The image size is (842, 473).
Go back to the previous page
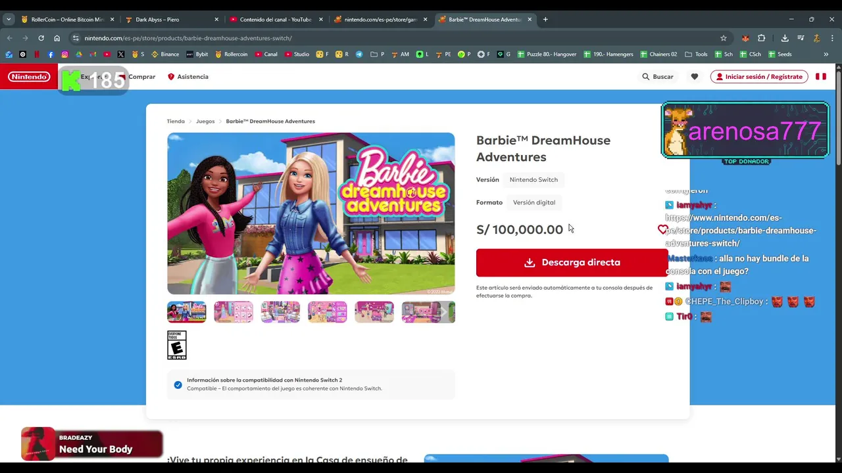pos(9,38)
